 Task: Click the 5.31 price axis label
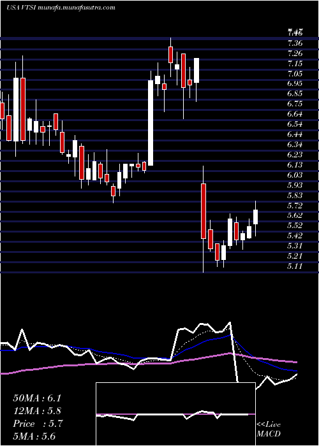tap(295, 246)
